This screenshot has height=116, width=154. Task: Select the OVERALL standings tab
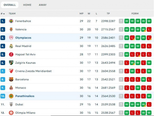(x=10, y=5)
